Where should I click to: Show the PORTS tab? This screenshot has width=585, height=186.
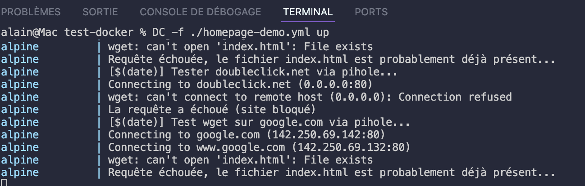tap(371, 12)
